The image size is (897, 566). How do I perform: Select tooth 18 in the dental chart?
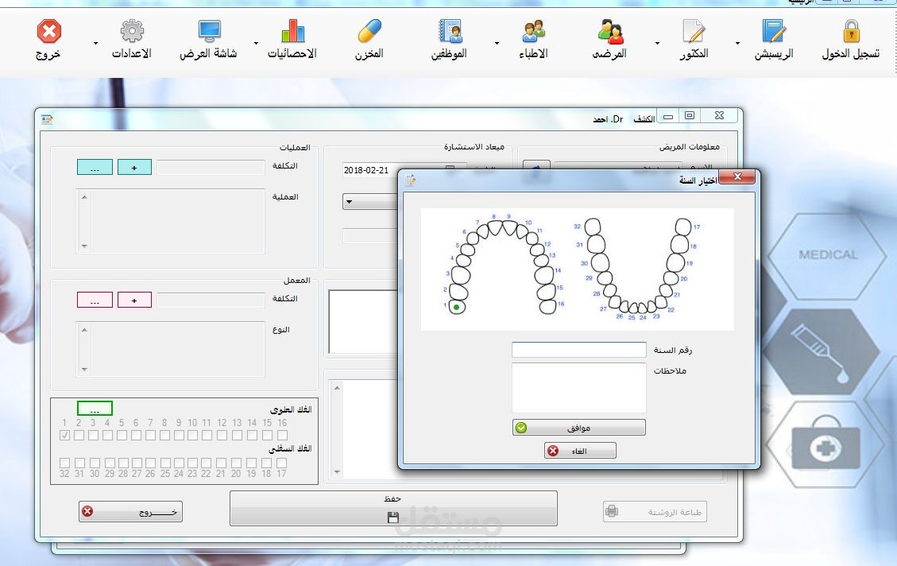coord(679,244)
